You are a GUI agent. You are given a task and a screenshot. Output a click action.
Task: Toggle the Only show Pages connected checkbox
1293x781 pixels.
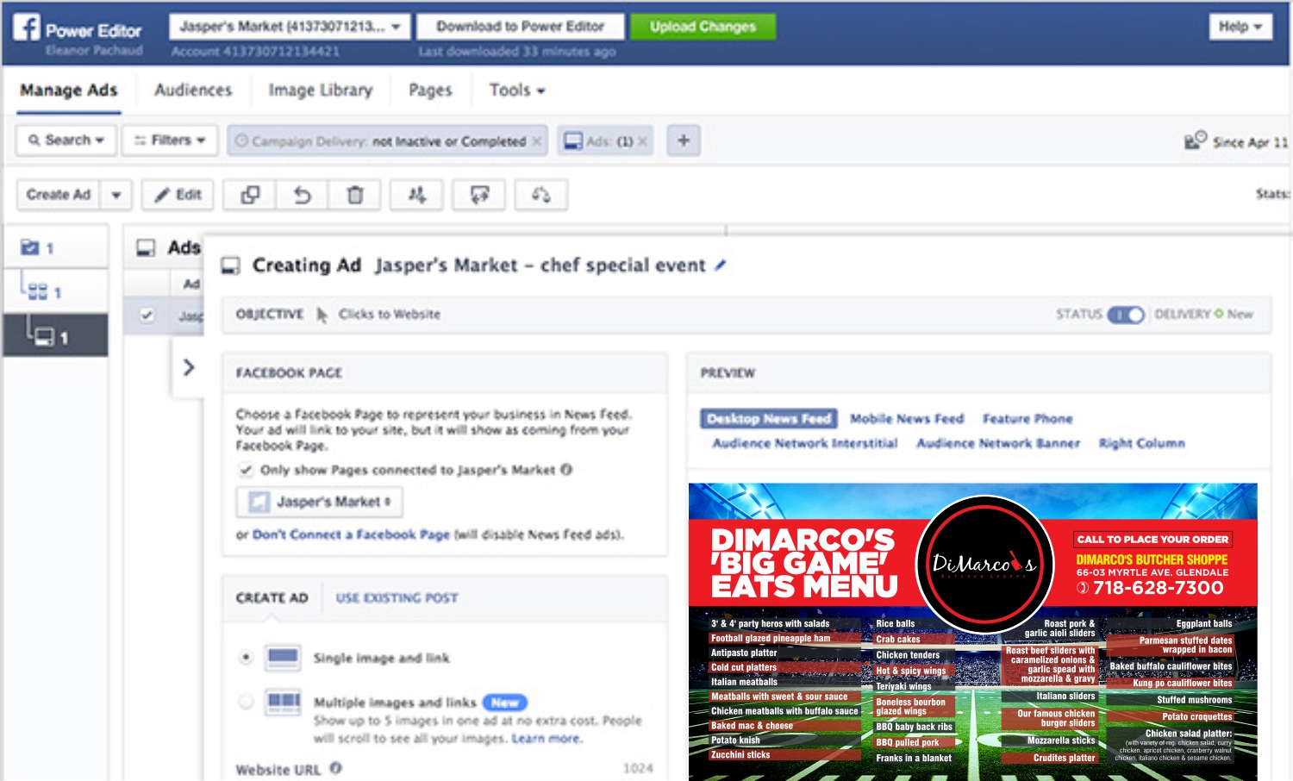pos(246,470)
